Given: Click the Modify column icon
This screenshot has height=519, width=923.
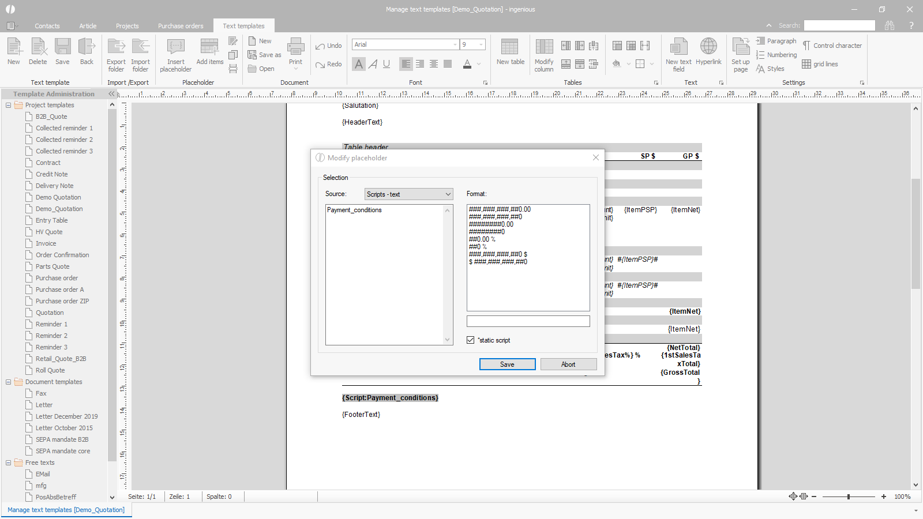Looking at the screenshot, I should [543, 55].
